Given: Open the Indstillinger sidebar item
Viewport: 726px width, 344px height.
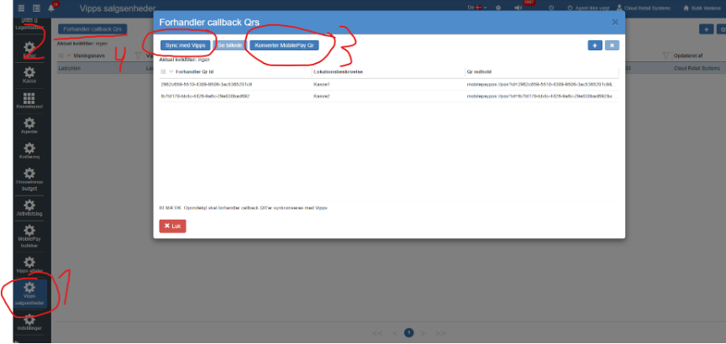Looking at the screenshot, I should tap(29, 322).
